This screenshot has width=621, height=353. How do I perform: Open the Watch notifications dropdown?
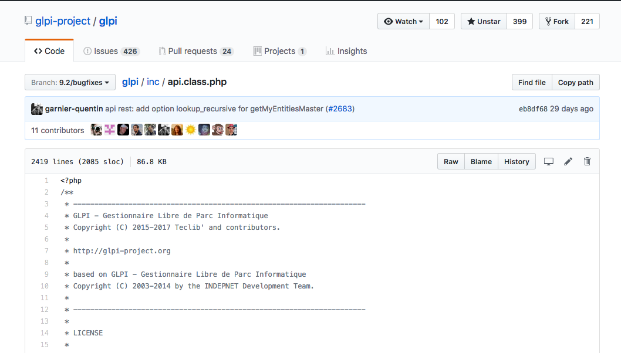click(403, 21)
